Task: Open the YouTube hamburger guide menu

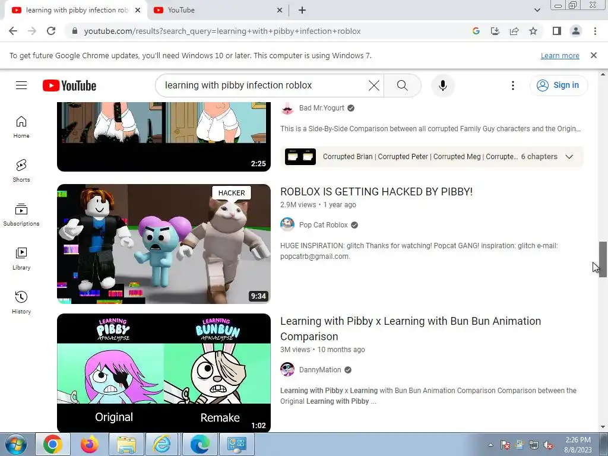Action: (x=21, y=85)
